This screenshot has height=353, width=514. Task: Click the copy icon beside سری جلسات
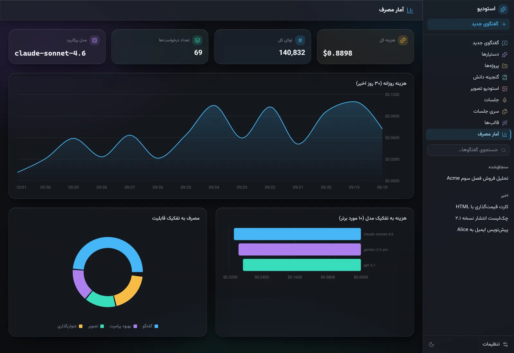point(505,111)
